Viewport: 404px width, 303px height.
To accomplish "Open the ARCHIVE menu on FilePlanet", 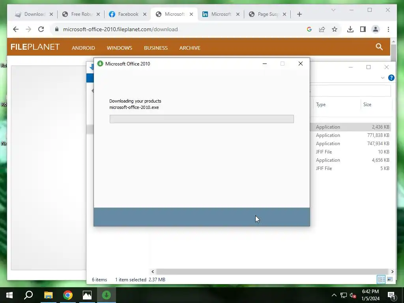I will pos(190,48).
